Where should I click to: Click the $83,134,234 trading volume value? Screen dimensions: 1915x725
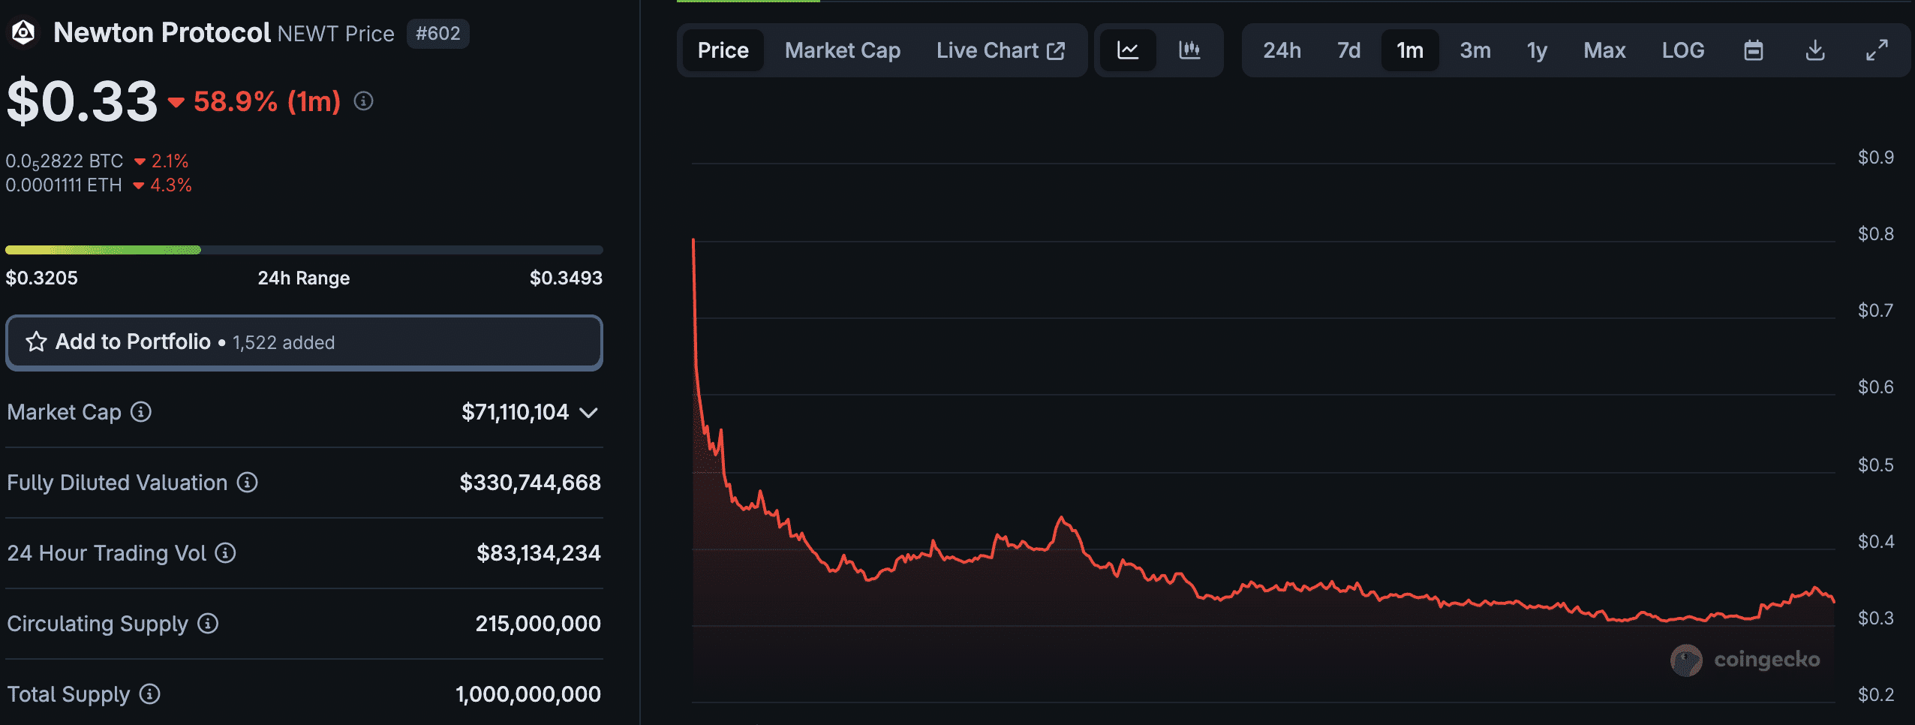(x=539, y=553)
